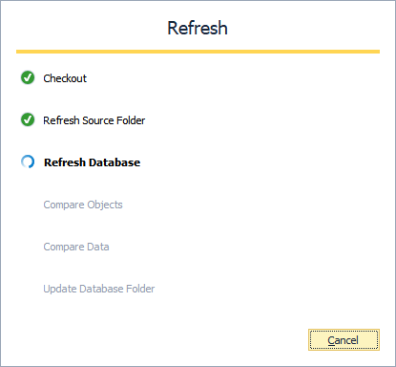Click the word Compare in Compare Objects

point(64,205)
